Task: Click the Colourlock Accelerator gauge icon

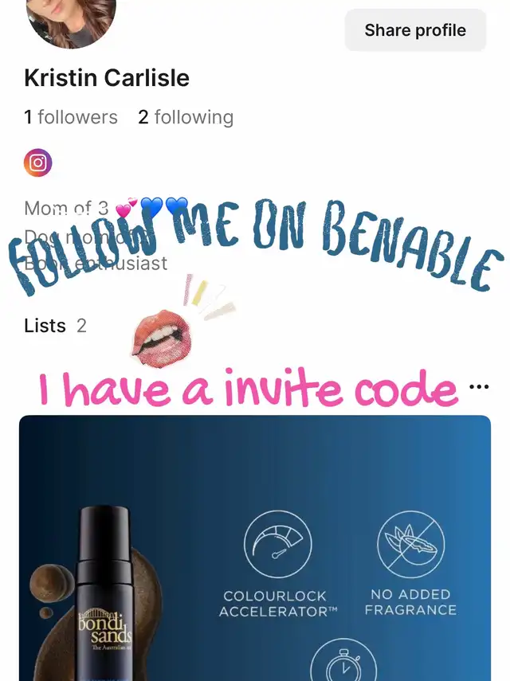Action: (x=278, y=544)
